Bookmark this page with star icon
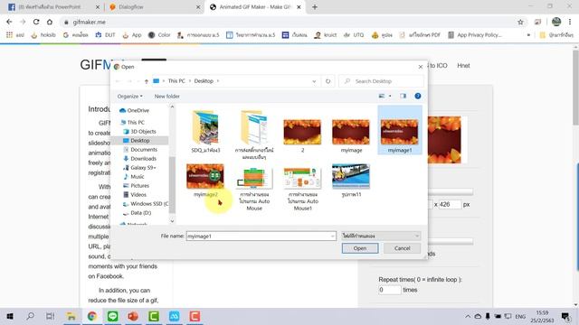Screen dimensions: 579x325 [x=521, y=22]
